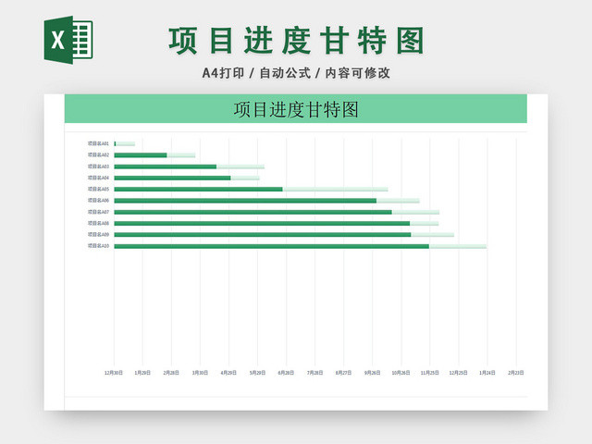Select the 项目名A06 row label
Image resolution: width=592 pixels, height=444 pixels.
click(98, 201)
